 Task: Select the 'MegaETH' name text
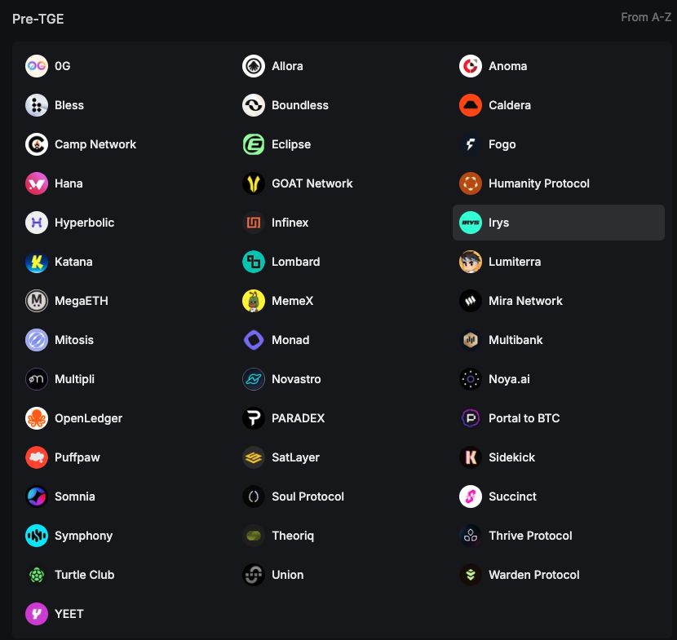tap(82, 301)
